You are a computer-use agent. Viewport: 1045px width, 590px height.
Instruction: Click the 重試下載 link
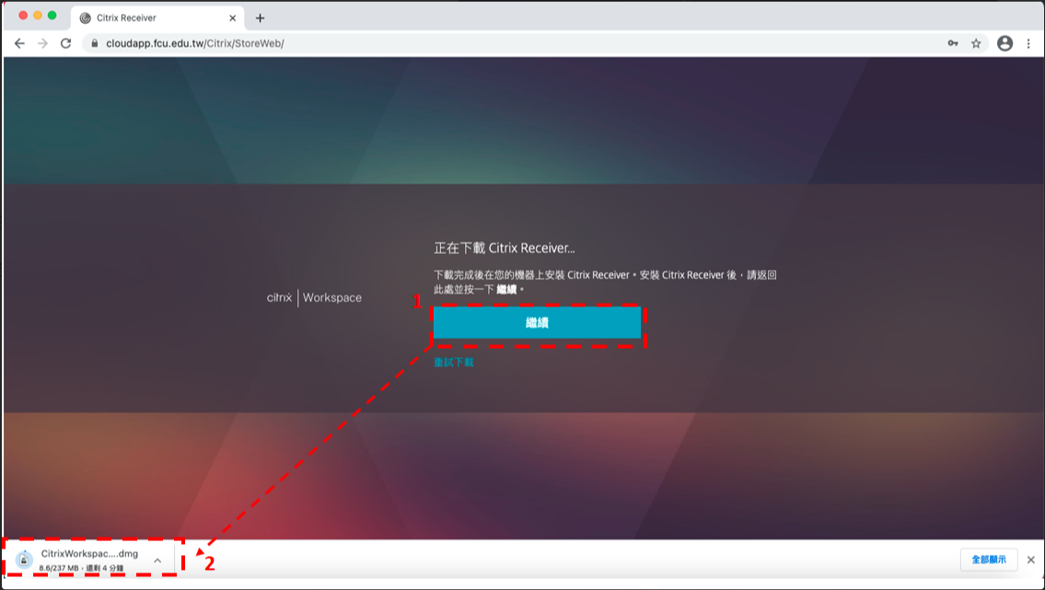pyautogui.click(x=454, y=363)
